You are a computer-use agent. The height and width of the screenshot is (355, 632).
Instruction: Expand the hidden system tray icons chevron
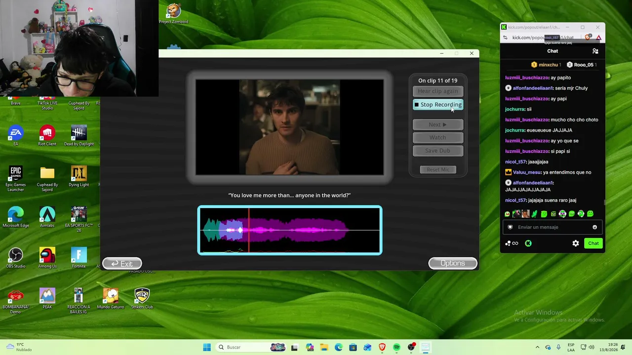538,347
